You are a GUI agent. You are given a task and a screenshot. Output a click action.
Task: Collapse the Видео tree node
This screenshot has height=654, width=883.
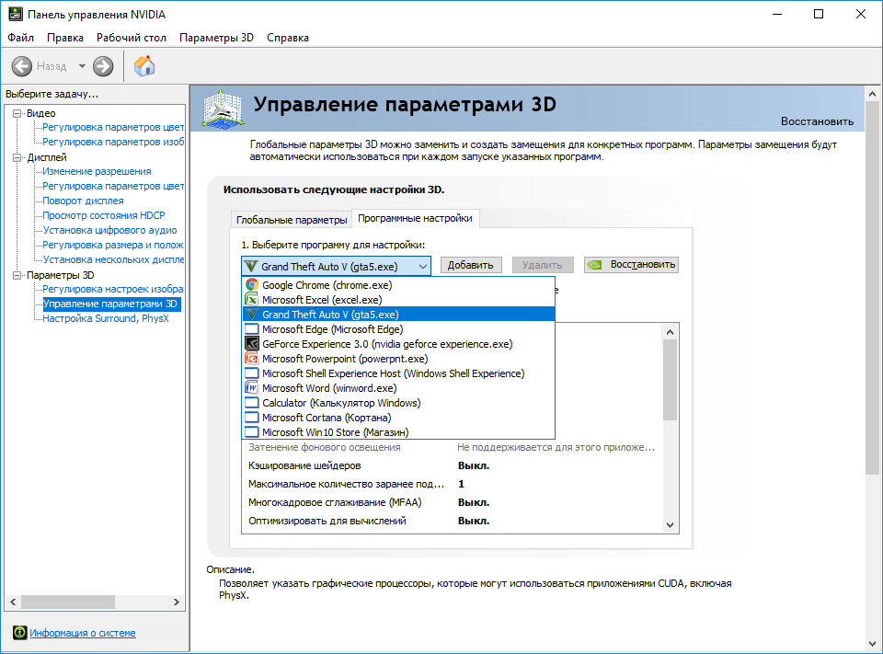tap(17, 113)
